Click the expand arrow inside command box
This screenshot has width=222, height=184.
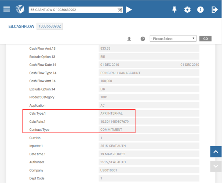(120, 10)
